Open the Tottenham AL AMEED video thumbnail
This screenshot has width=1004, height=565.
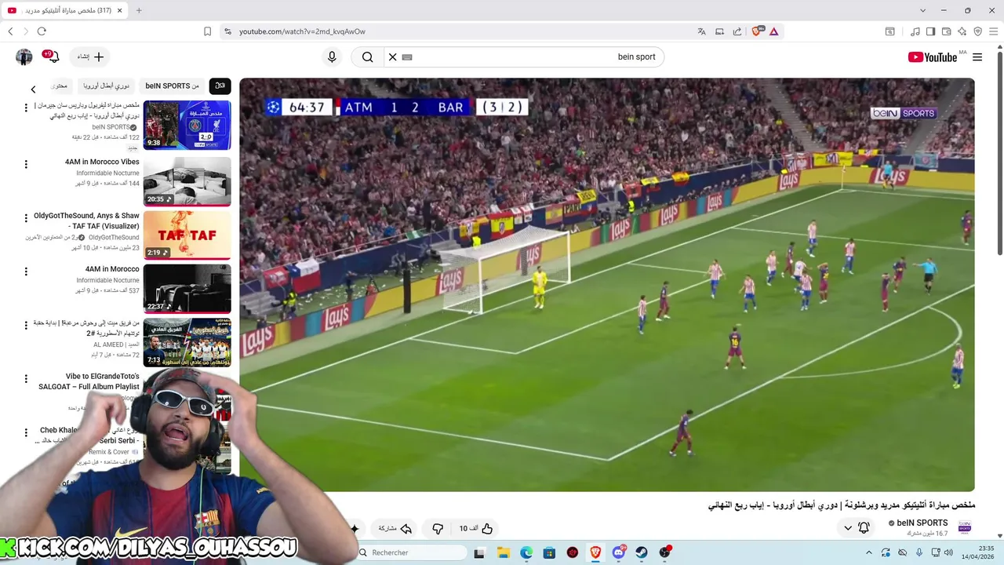click(x=187, y=342)
